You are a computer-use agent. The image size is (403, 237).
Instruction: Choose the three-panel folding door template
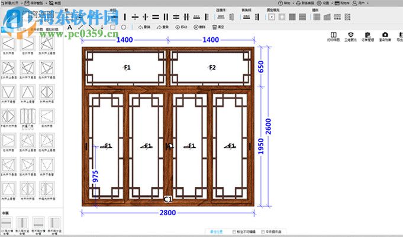coord(28,117)
